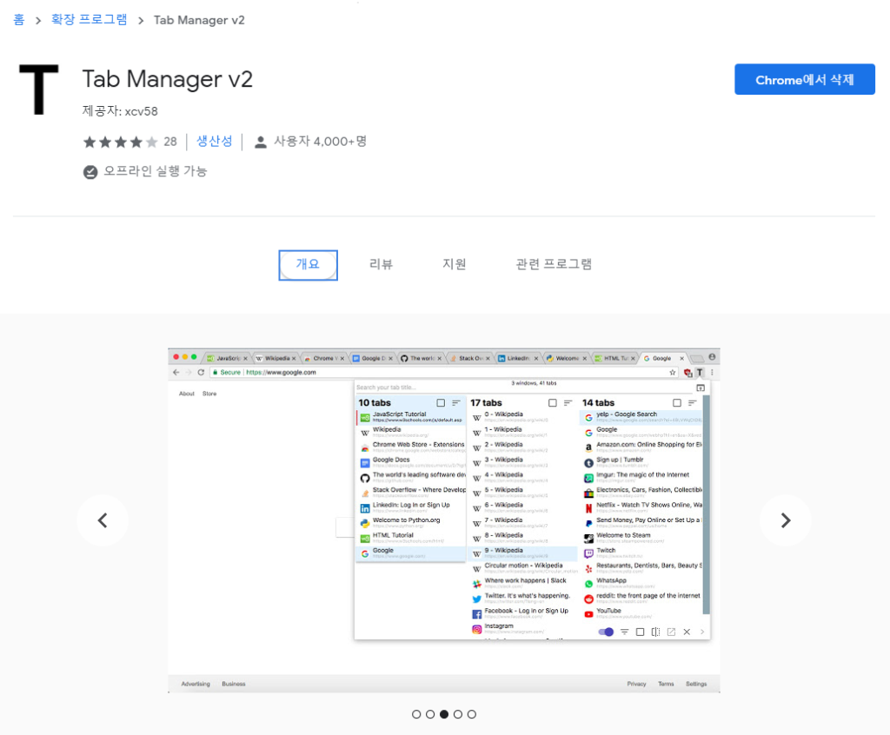Select the filter icon in the popup toolbar

[624, 632]
